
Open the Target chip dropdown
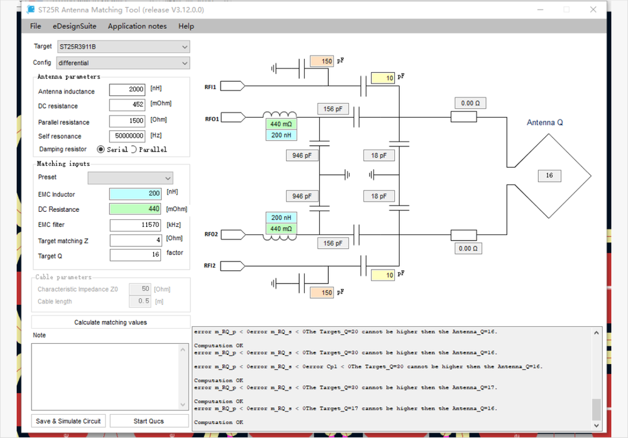click(x=123, y=47)
